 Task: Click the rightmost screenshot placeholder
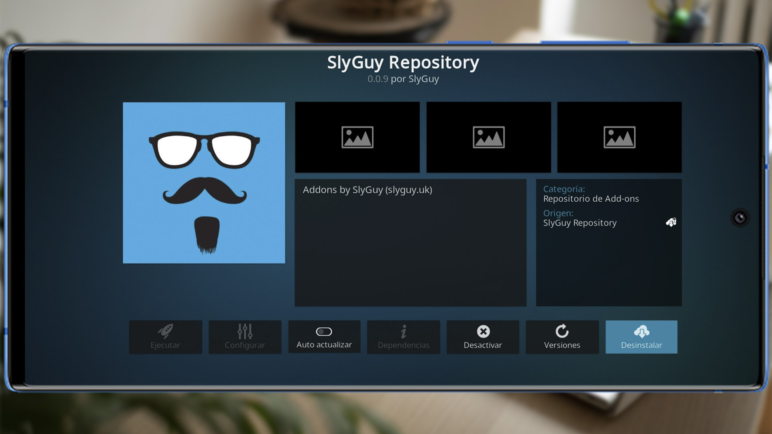coord(619,137)
